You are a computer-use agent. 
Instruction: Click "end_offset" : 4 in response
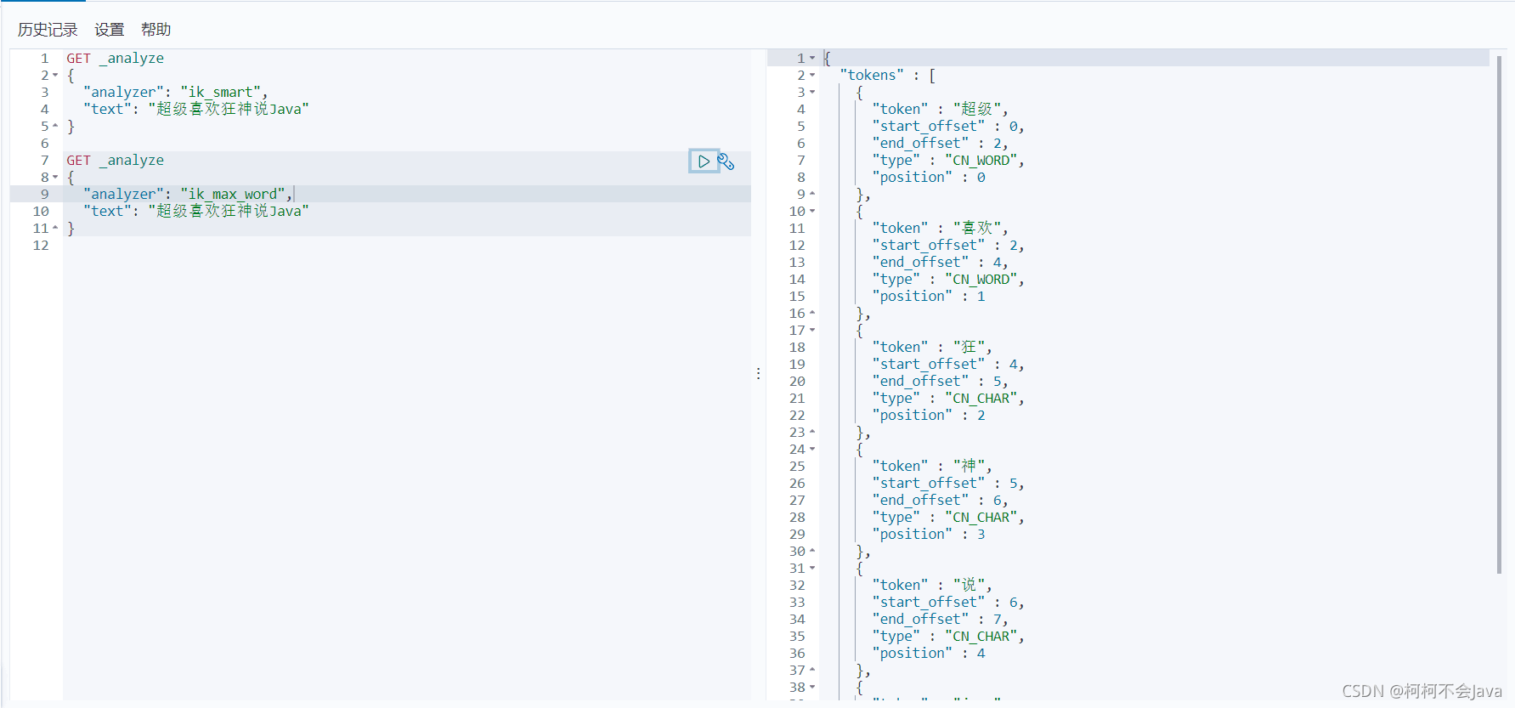coord(941,263)
